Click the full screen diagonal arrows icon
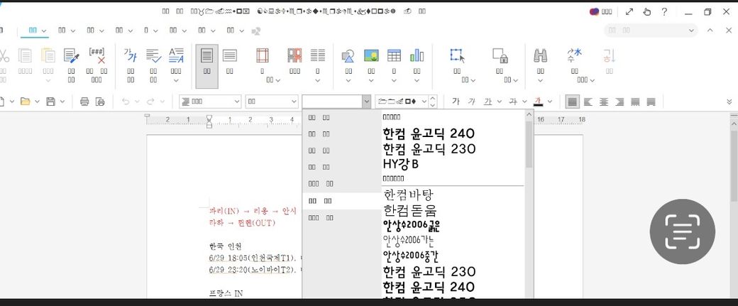Viewport: 738px width, 306px height. pos(629,12)
